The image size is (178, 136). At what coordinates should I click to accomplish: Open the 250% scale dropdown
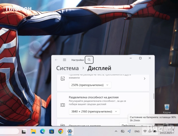tap(90, 85)
